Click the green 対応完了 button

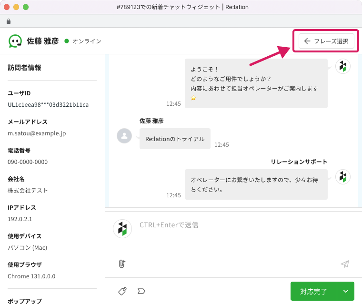pyautogui.click(x=313, y=291)
